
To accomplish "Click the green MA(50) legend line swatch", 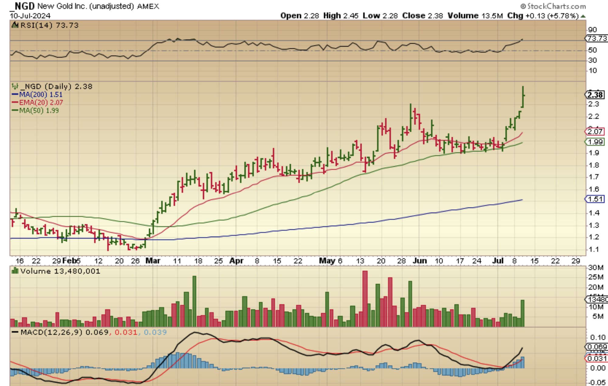I will pyautogui.click(x=15, y=110).
